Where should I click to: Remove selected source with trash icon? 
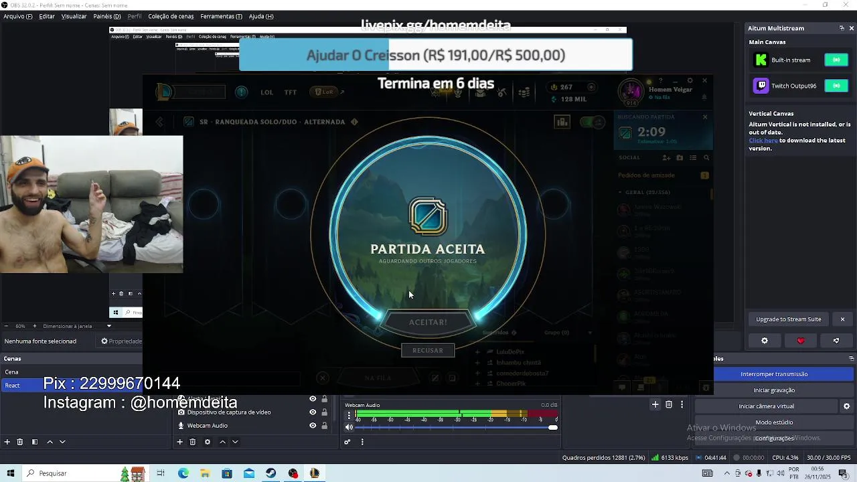193,442
